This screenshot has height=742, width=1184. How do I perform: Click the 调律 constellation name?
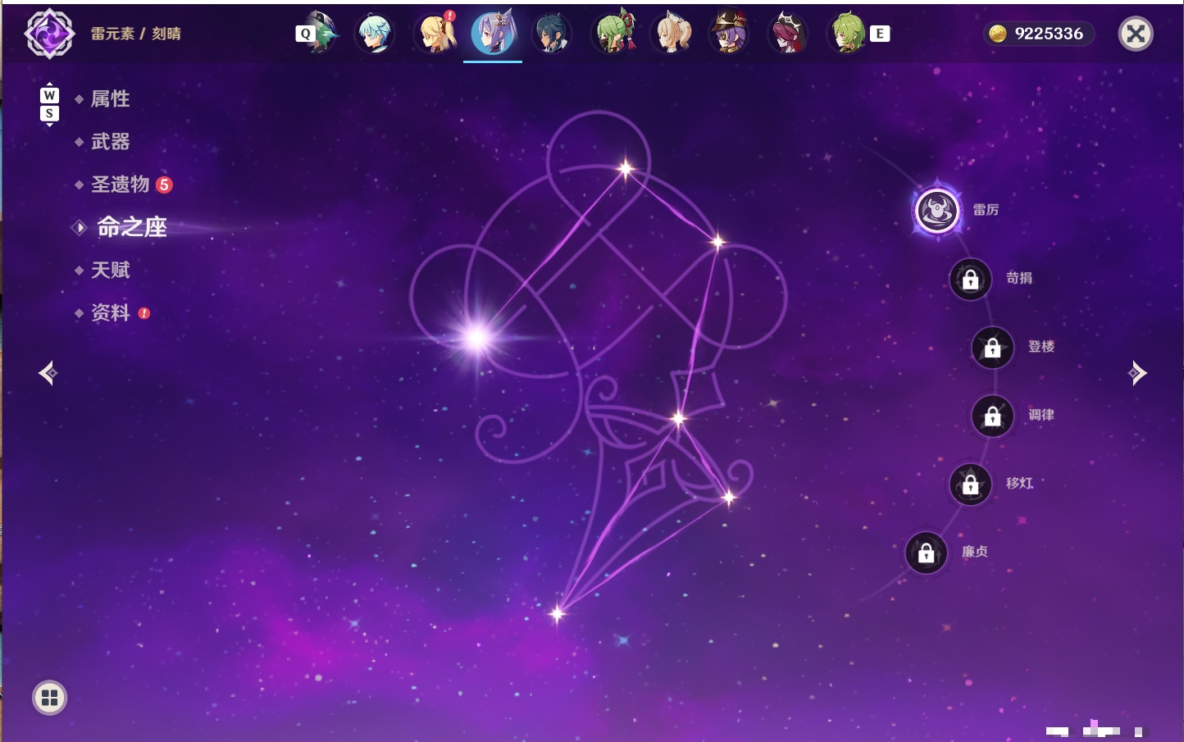(x=1041, y=415)
